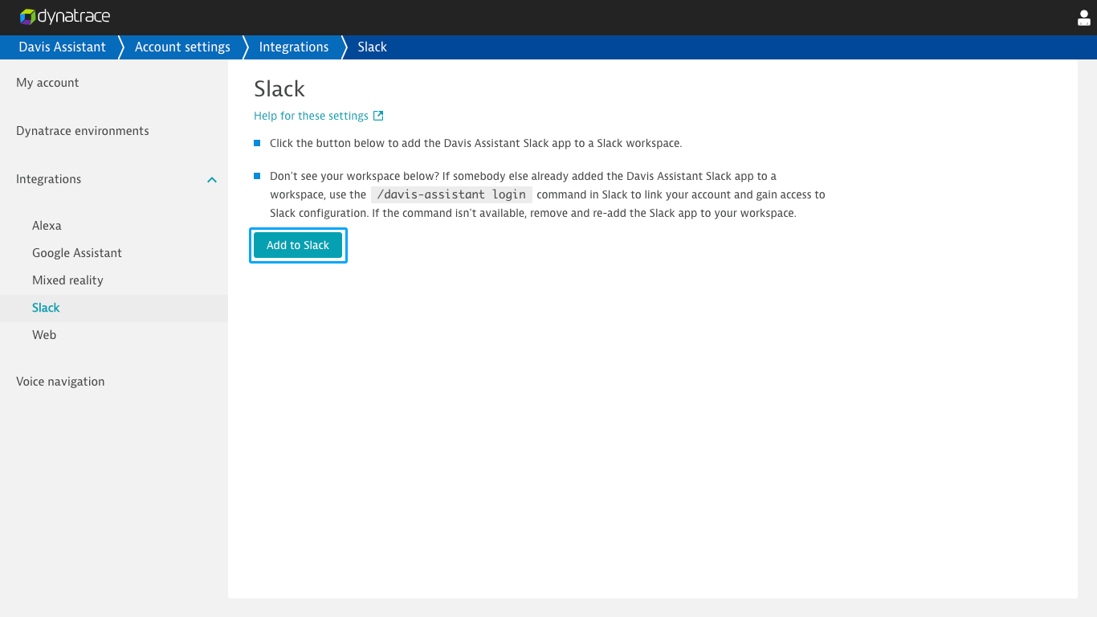This screenshot has height=617, width=1097.
Task: Collapse the Integrations section chevron
Action: (212, 180)
